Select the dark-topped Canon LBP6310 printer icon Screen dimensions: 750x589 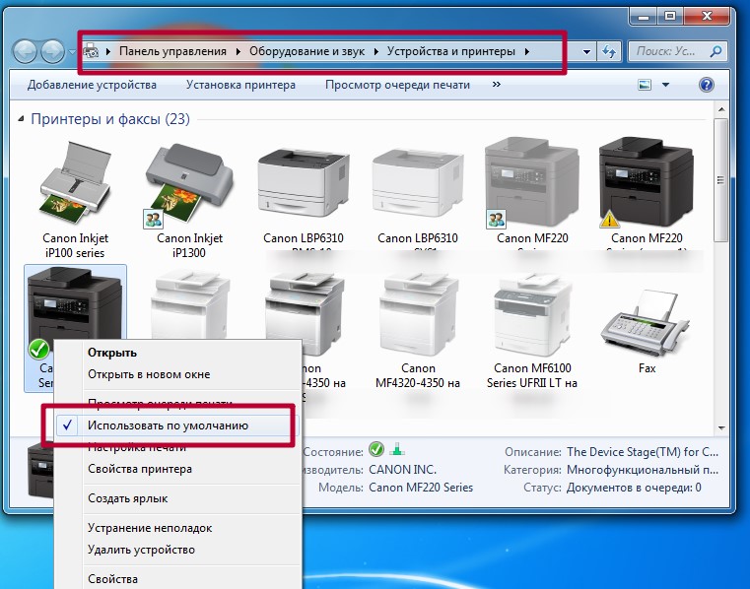pyautogui.click(x=304, y=181)
